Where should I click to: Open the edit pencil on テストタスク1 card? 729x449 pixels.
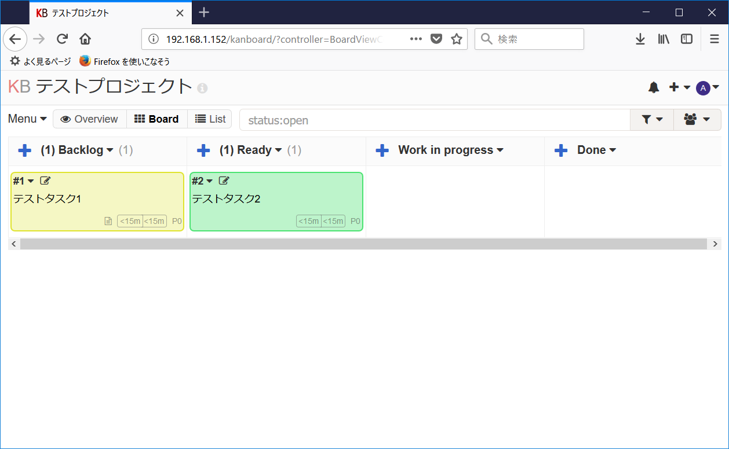click(45, 180)
